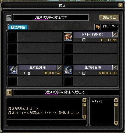The height and width of the screenshot is (133, 125).
Task: Close the 露店 window
Action: (120, 5)
